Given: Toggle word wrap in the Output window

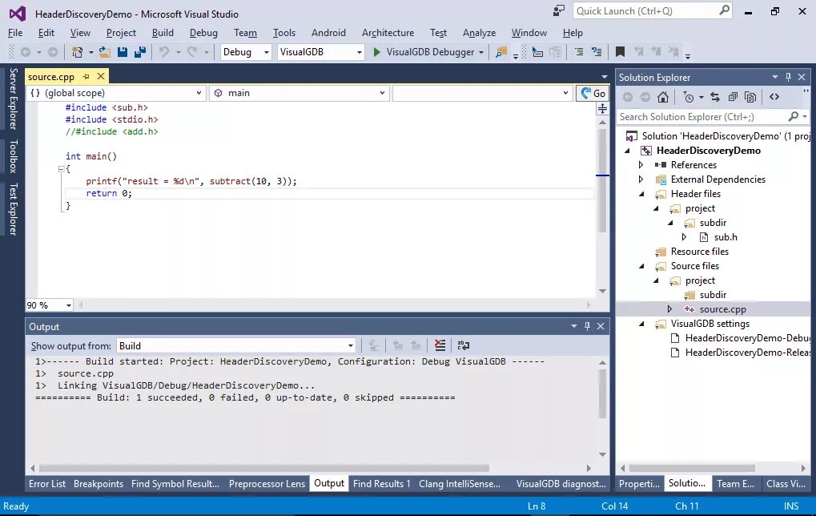Looking at the screenshot, I should 463,345.
